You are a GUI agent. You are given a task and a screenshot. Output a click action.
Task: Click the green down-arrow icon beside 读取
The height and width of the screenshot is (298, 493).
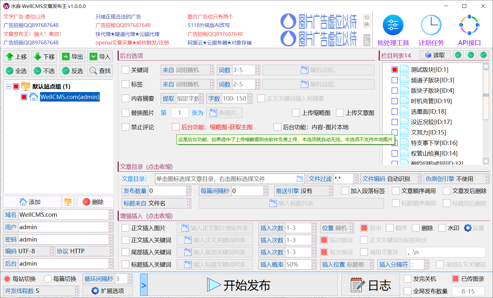(x=471, y=55)
